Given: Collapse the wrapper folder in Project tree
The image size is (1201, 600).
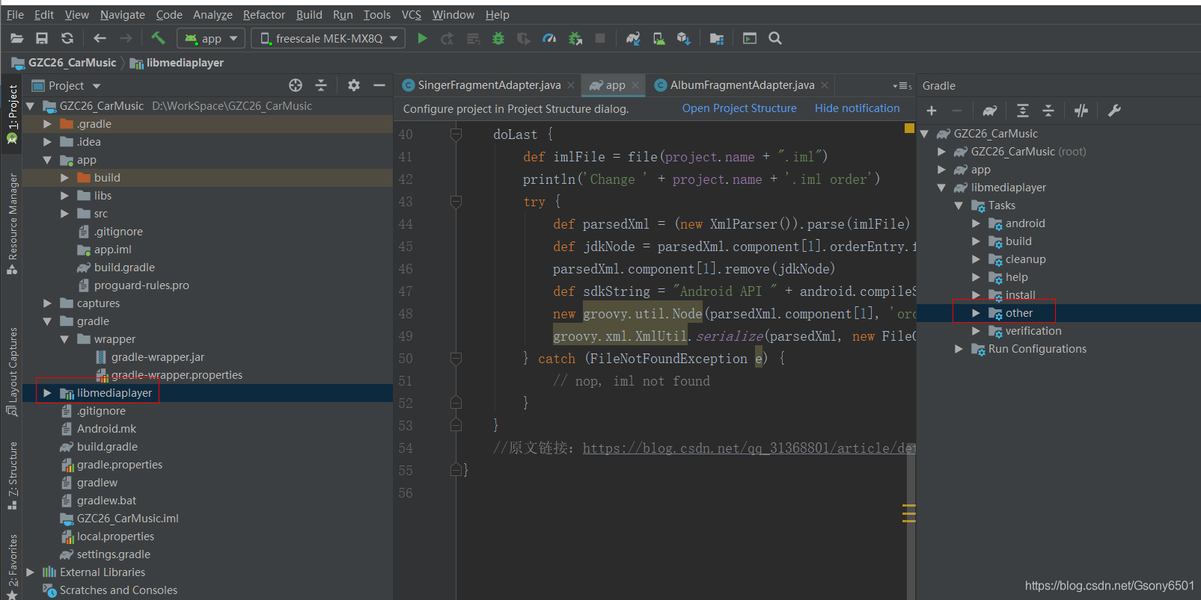Looking at the screenshot, I should [x=64, y=339].
